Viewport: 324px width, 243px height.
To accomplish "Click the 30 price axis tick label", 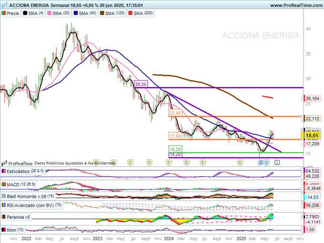I will 308,79.
